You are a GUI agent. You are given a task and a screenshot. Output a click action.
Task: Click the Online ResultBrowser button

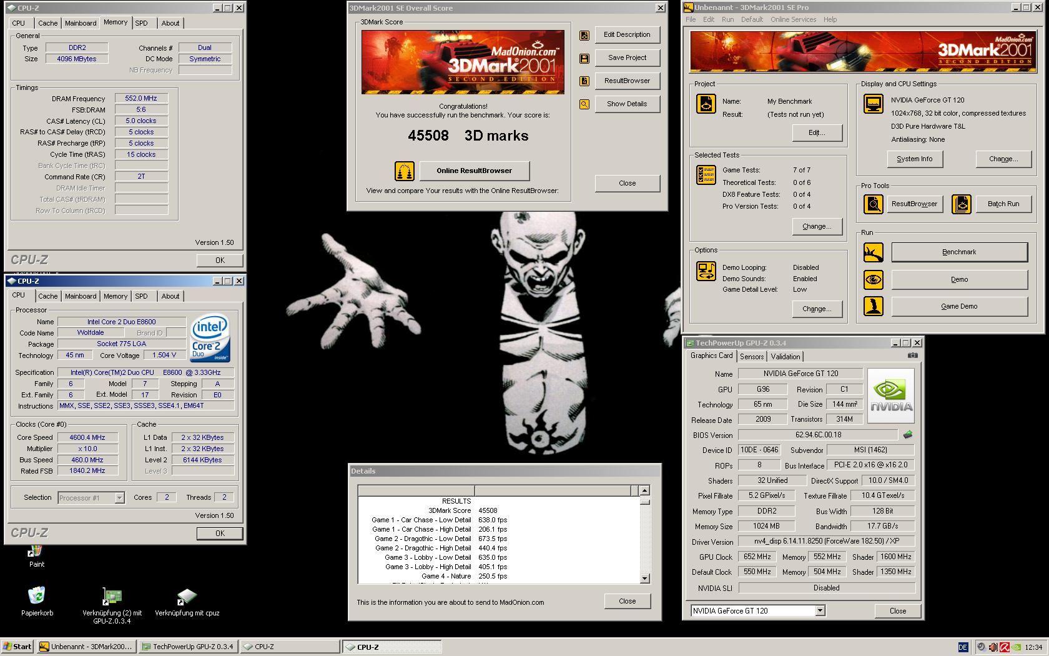tap(475, 171)
